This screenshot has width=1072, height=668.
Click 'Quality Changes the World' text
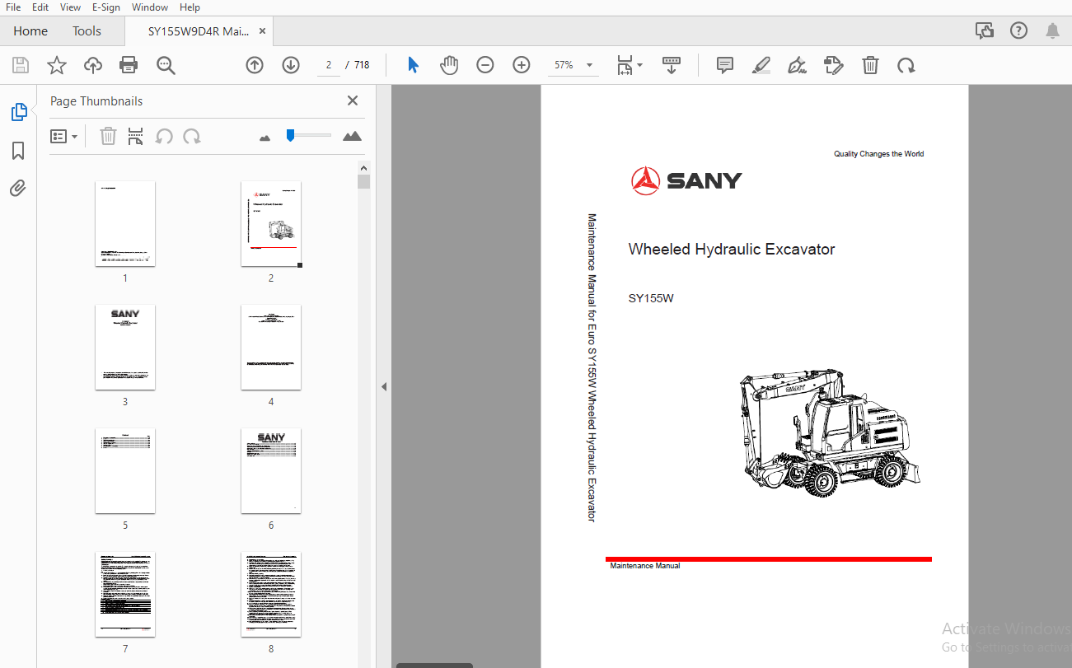(x=878, y=154)
